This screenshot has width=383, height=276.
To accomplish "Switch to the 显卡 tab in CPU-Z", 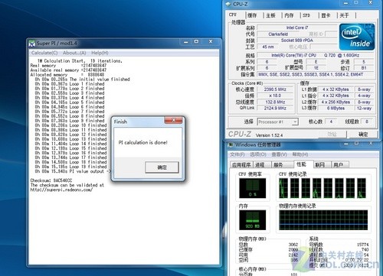I will click(x=326, y=15).
